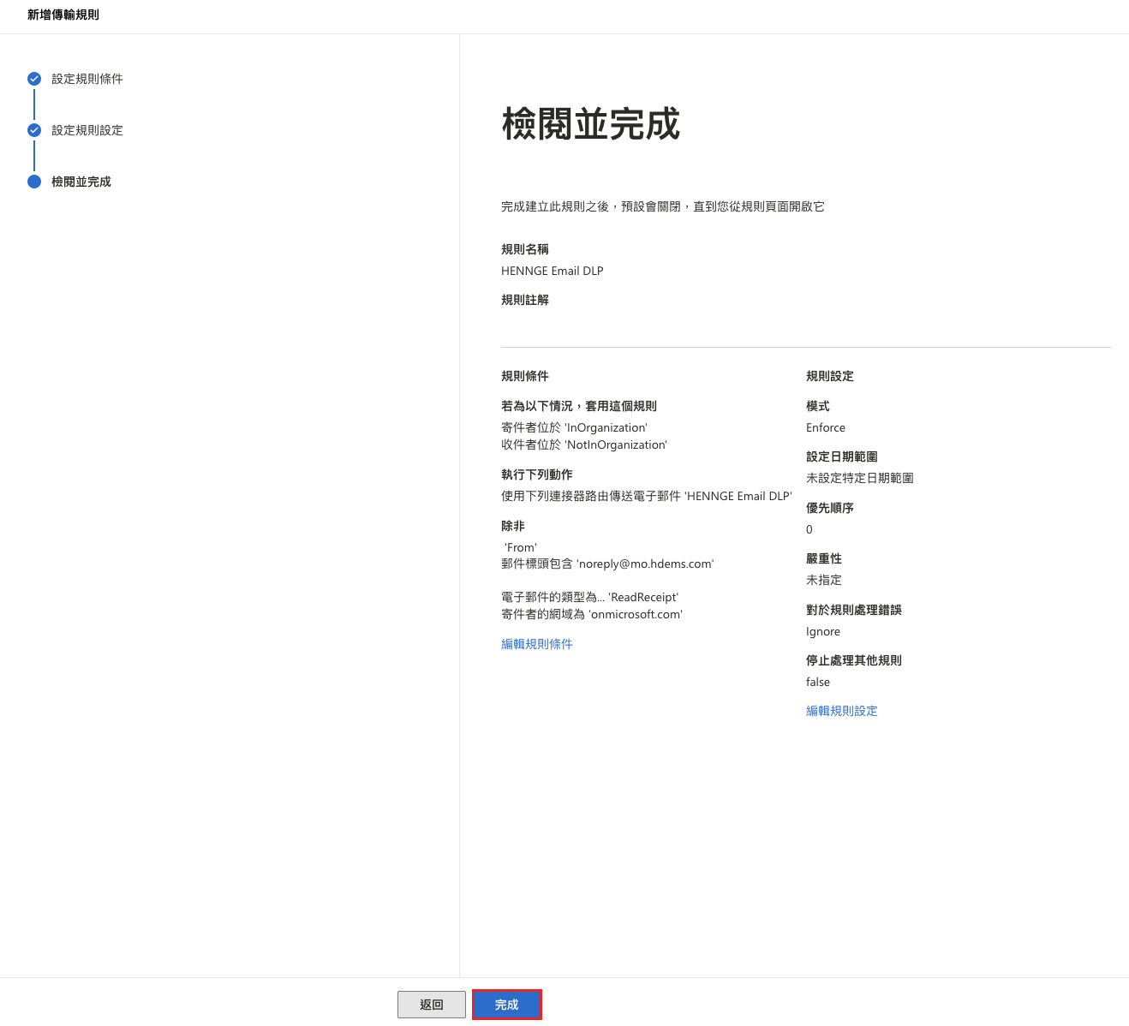Viewport: 1129px width, 1026px height.
Task: Click the 執行下列動作 heading
Action: (537, 474)
